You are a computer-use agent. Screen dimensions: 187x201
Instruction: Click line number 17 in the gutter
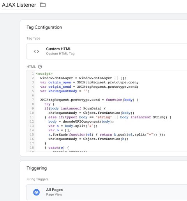tap(32, 143)
